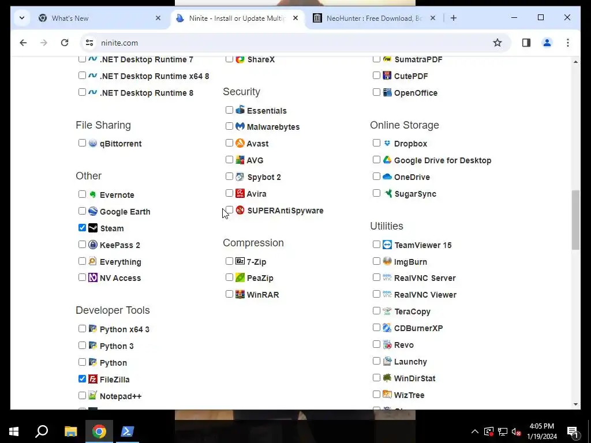Screen dimensions: 591x443
Task: Select the Ninite tab
Action: coord(237,18)
